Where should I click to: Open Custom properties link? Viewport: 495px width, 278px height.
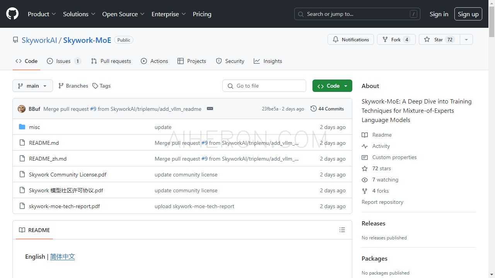(389, 157)
